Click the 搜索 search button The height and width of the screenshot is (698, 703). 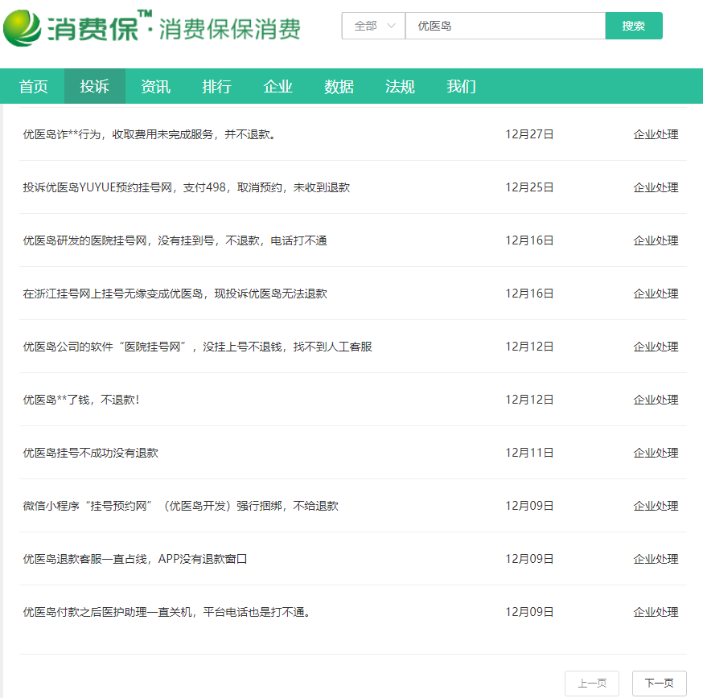(x=634, y=26)
